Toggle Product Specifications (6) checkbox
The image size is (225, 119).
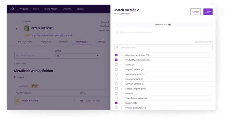click(x=116, y=60)
